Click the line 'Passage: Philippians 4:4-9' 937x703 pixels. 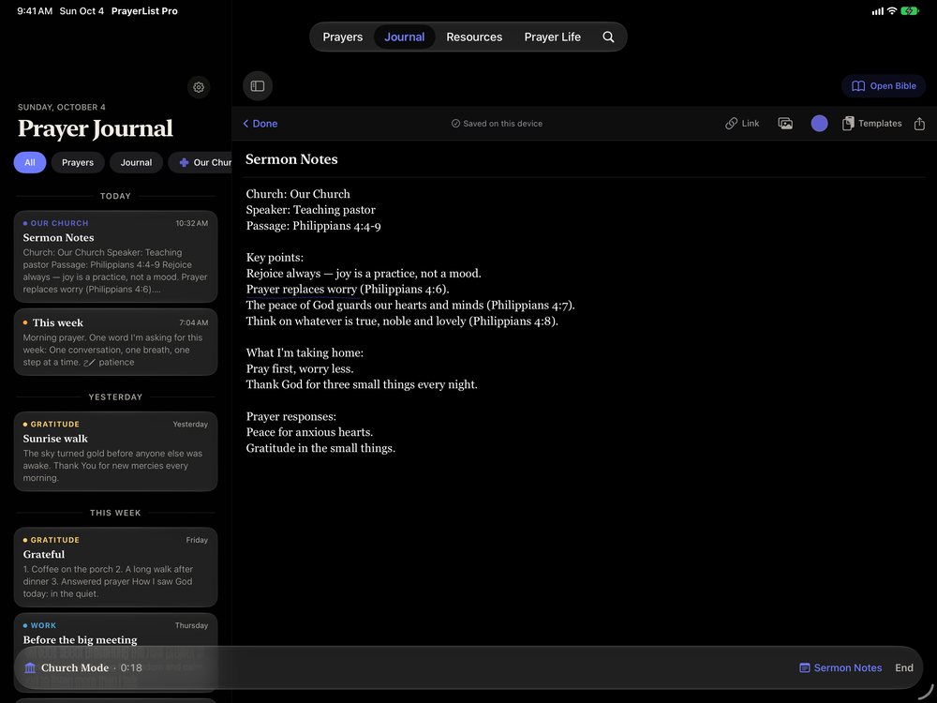point(314,226)
